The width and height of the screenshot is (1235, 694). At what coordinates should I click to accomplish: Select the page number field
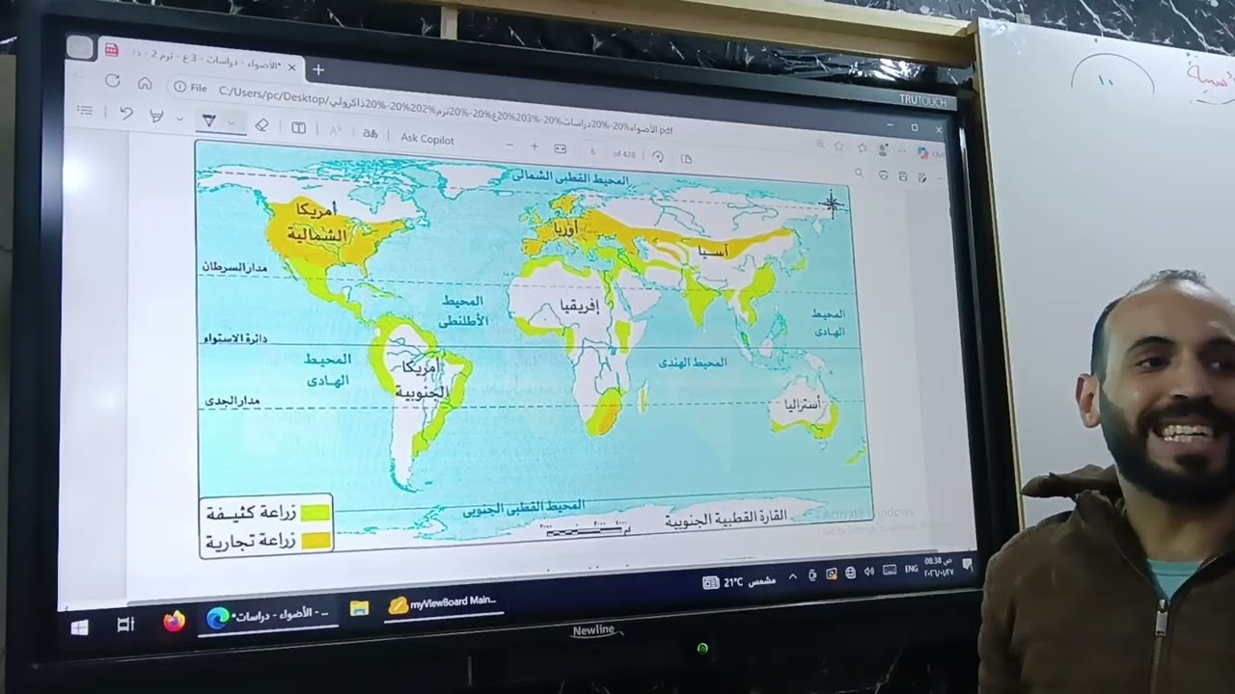click(592, 151)
